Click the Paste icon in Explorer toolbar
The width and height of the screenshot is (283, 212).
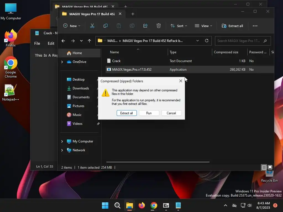click(119, 26)
